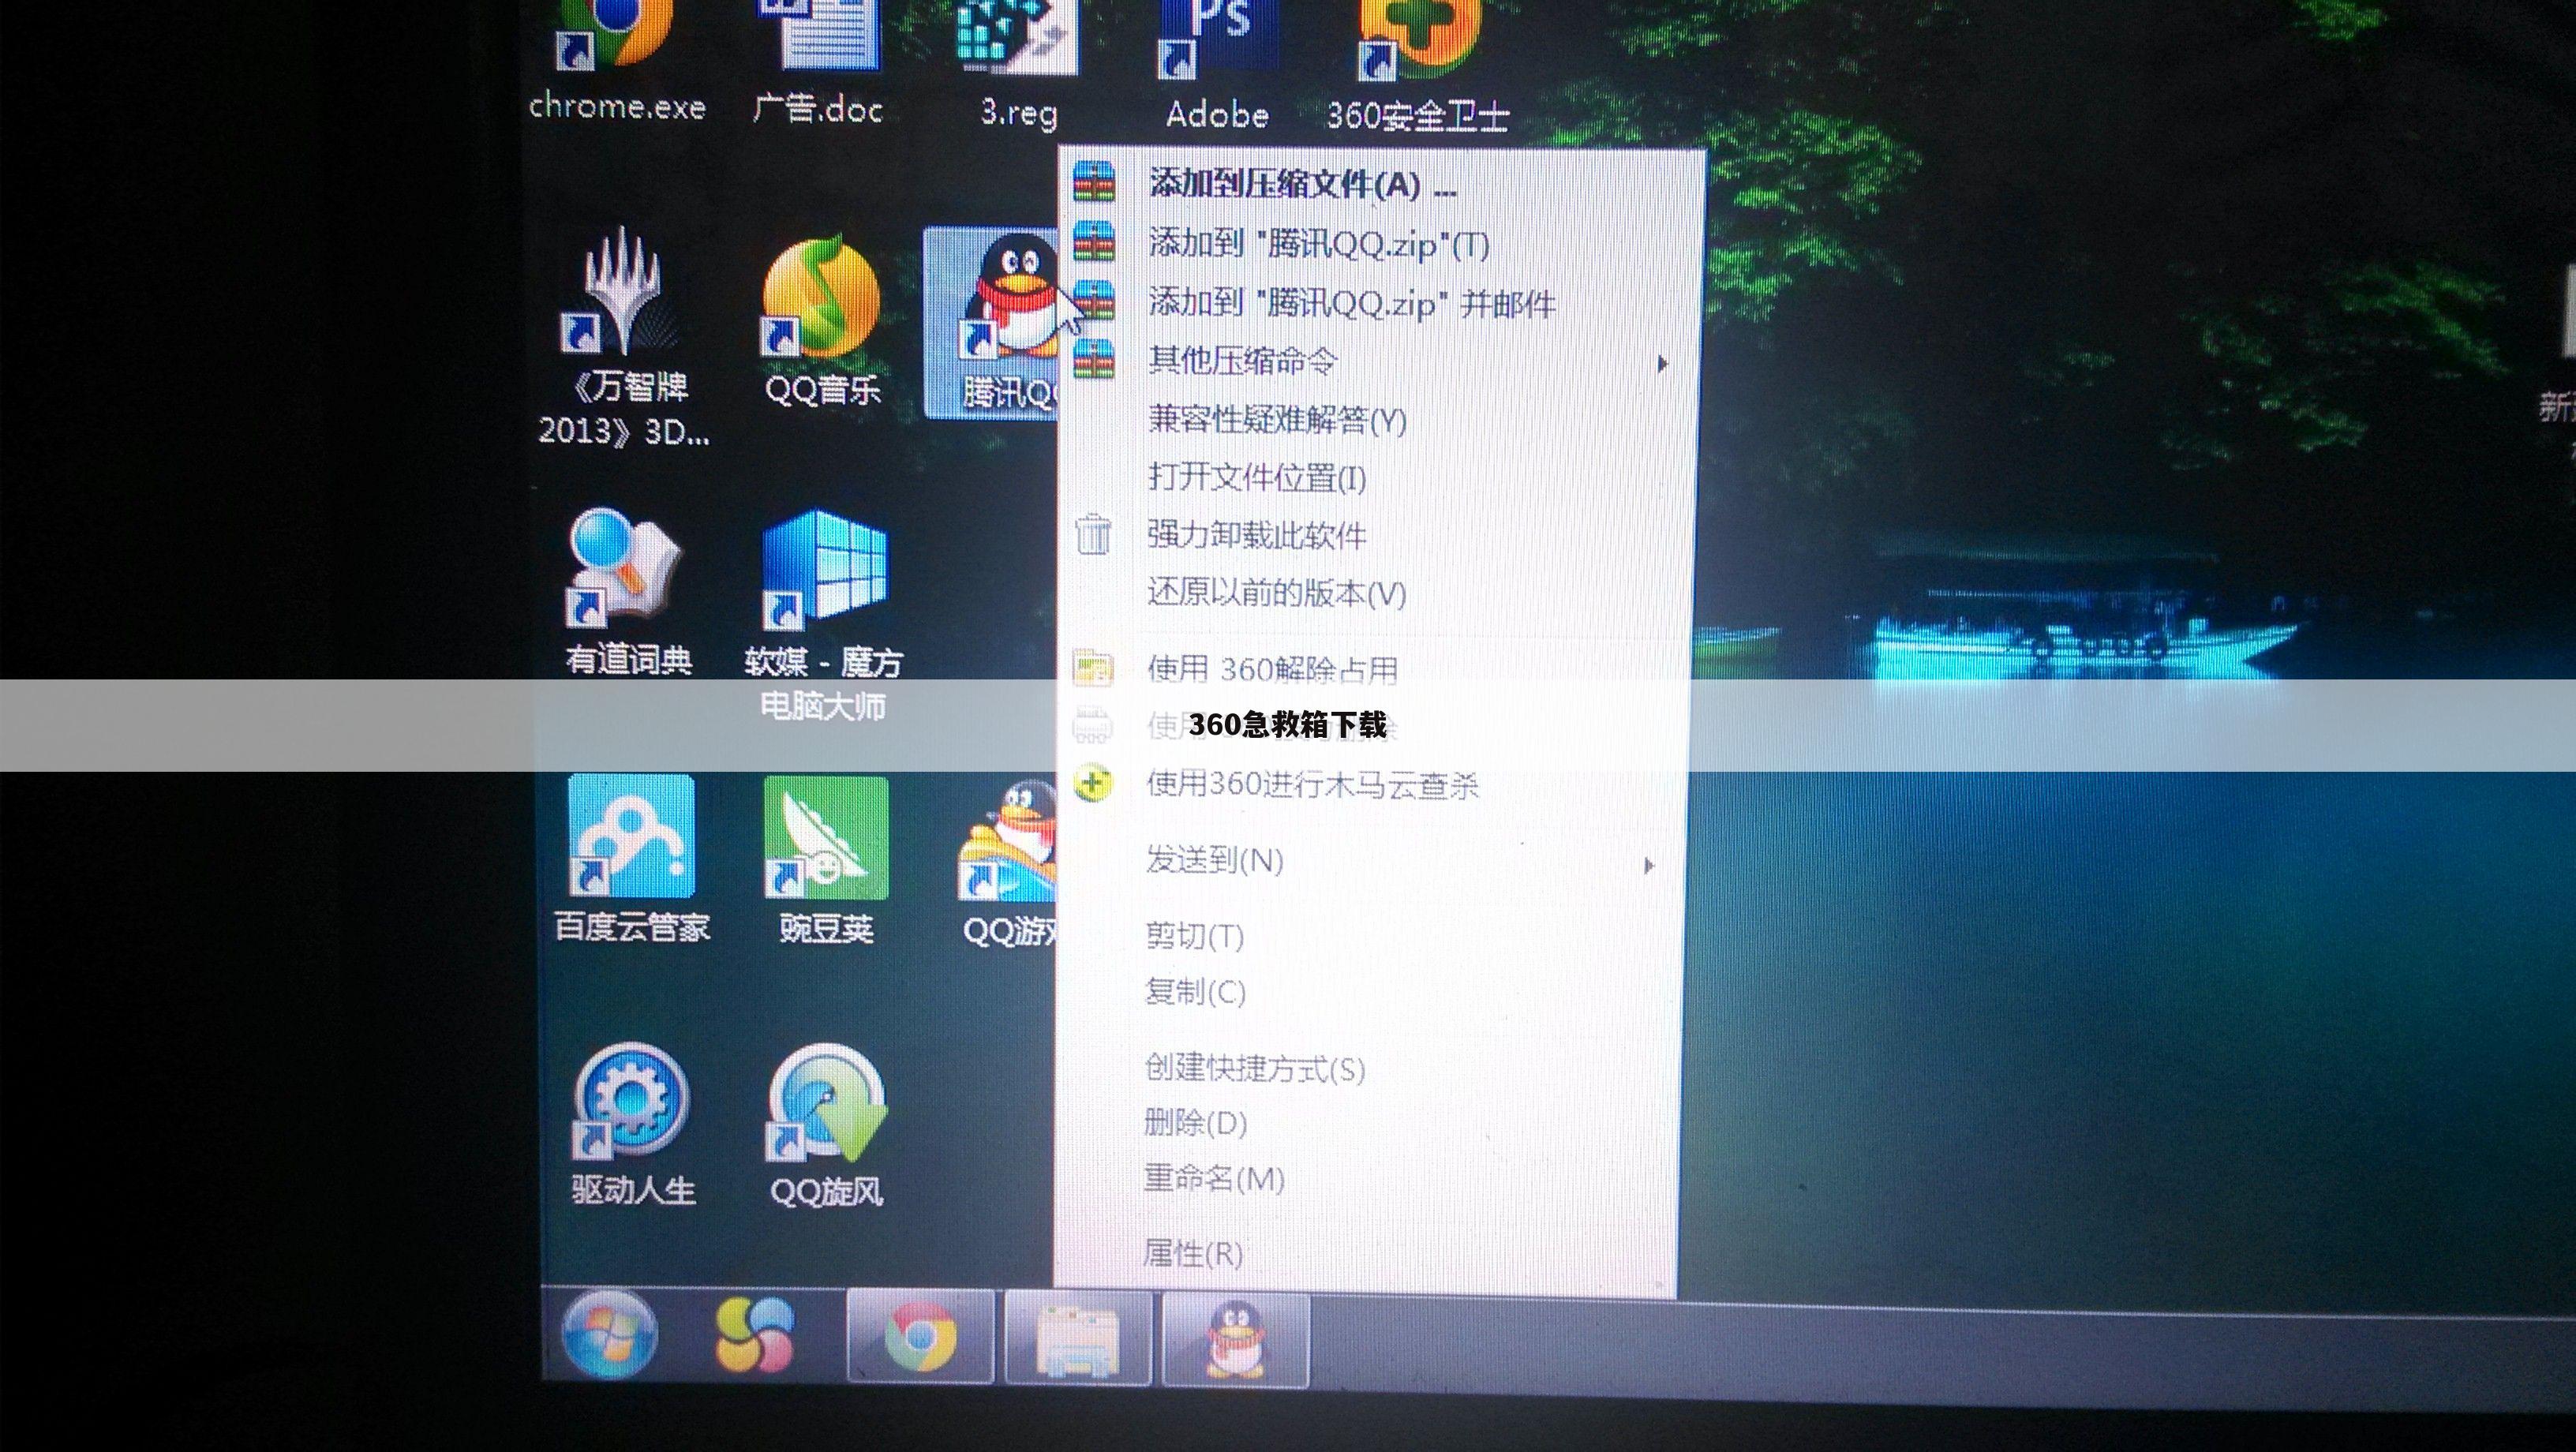Screen dimensions: 2576x1452
Task: Select the 腾讯QQ desktop icon
Action: tap(991, 322)
